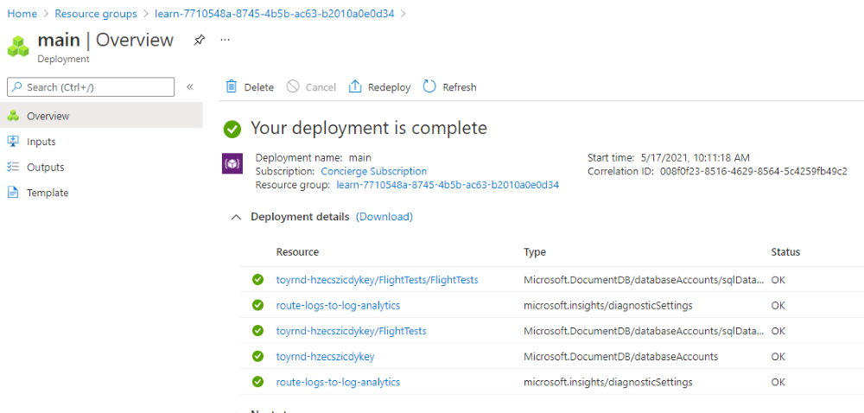Open toyrnd-hzecszicdykey/FlightTests/FlightTests resource
This screenshot has width=864, height=413.
tap(377, 280)
